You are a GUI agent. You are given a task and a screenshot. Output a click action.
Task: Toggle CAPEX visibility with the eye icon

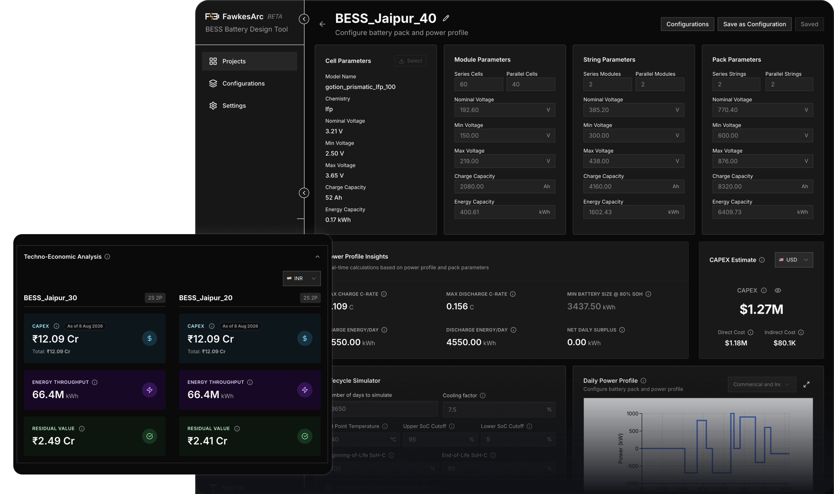(x=778, y=290)
